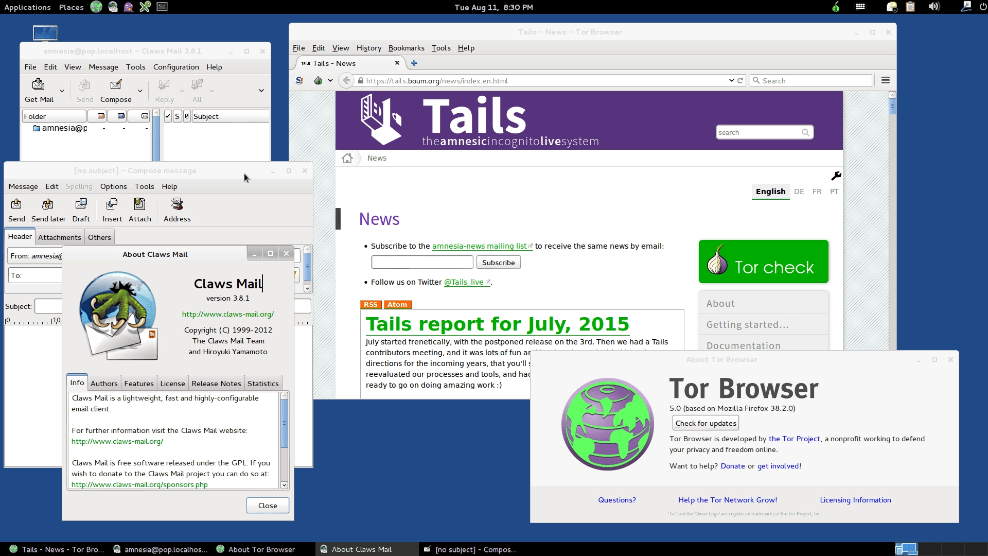The height and width of the screenshot is (556, 988).
Task: Reload the page in Tor Browser
Action: 740,80
